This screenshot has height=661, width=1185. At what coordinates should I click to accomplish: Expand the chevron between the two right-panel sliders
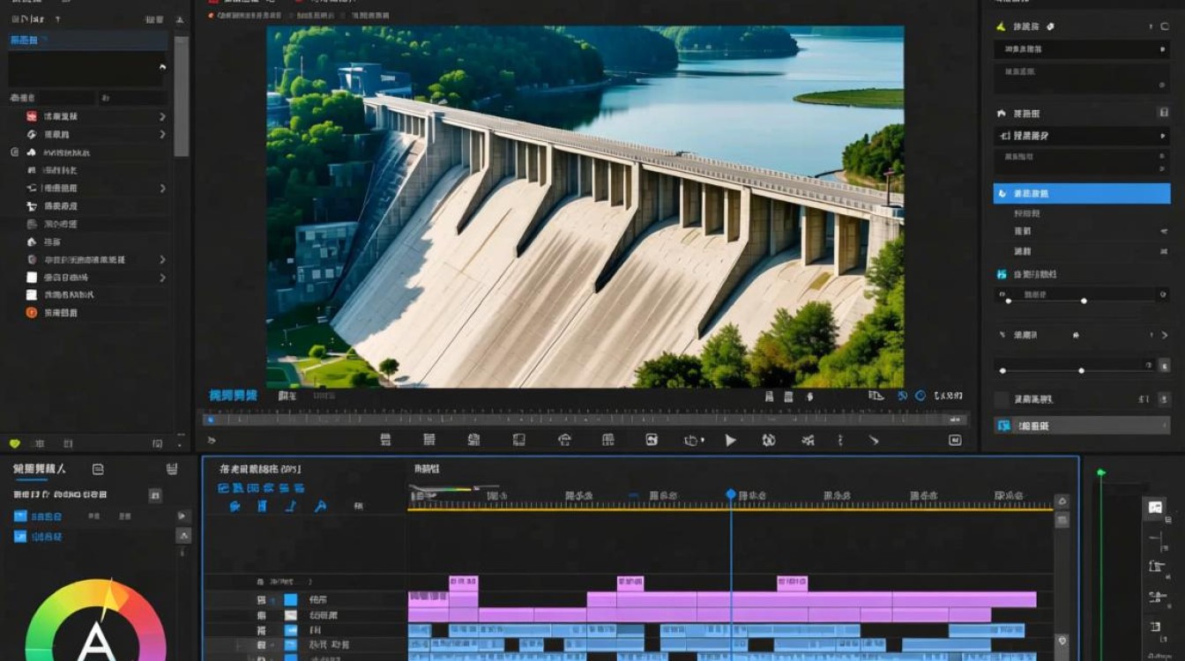coord(1165,335)
